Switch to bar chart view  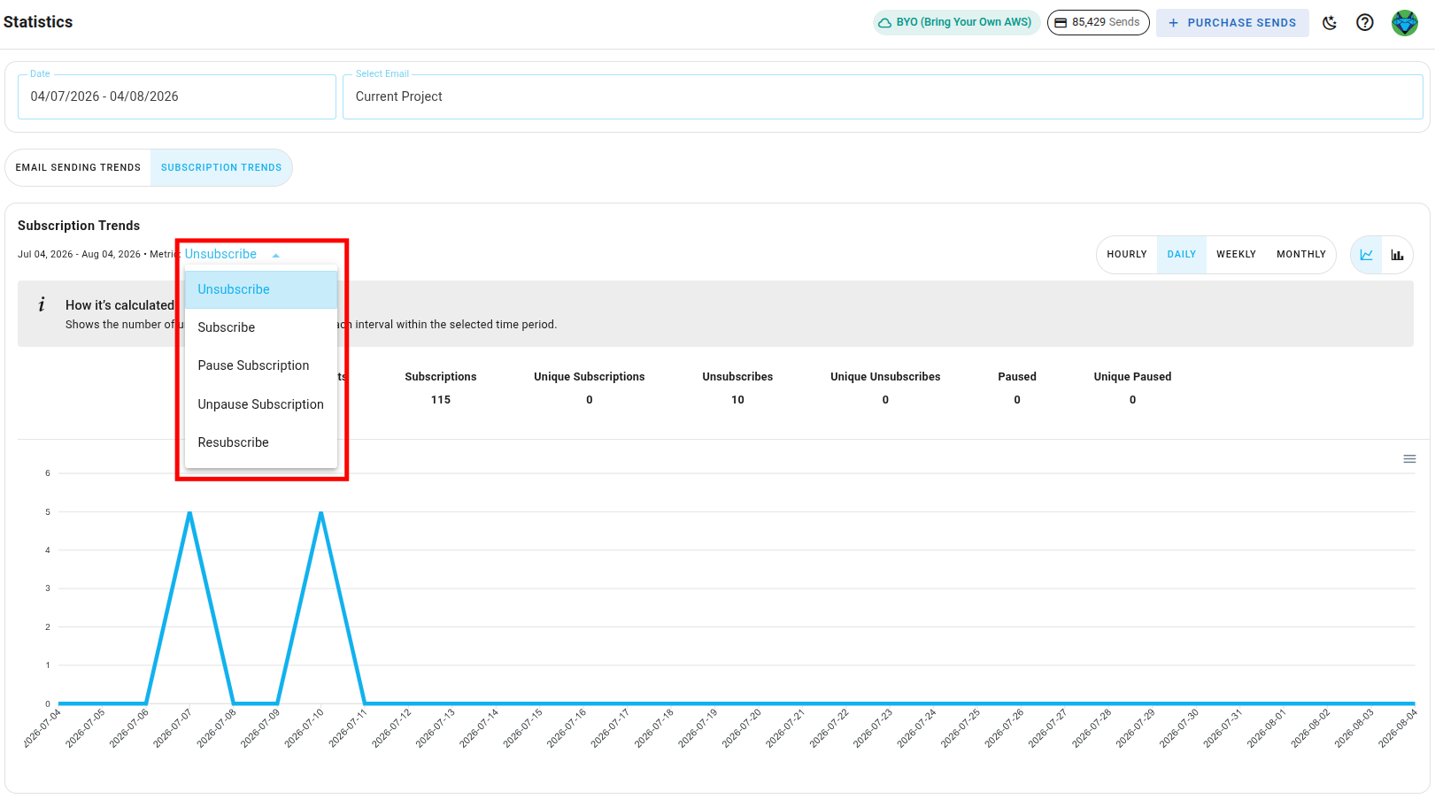click(x=1397, y=255)
